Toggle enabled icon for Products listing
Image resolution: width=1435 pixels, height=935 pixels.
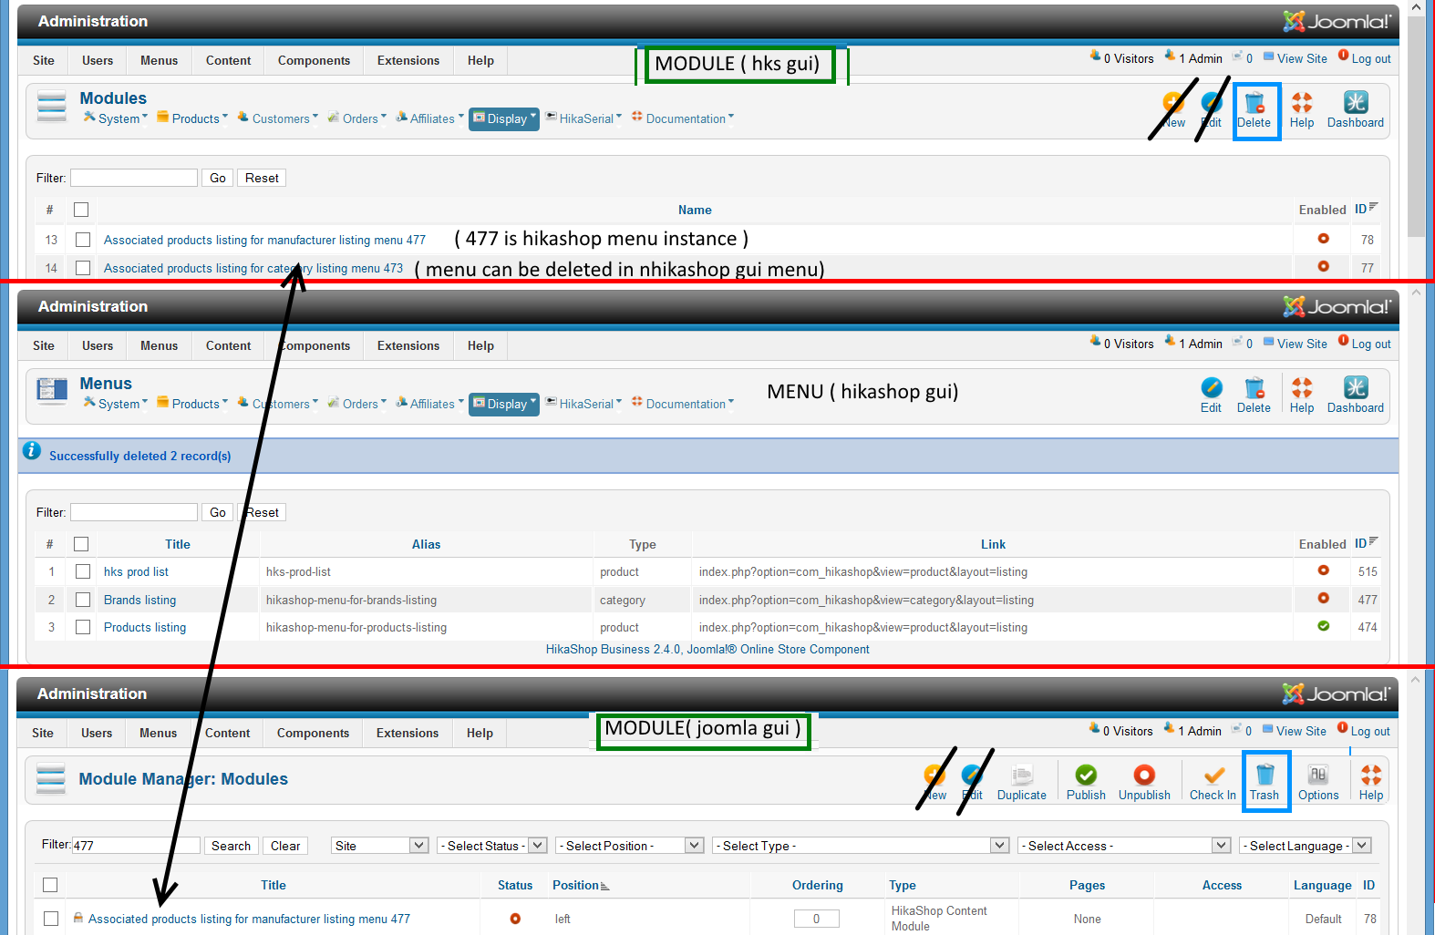pos(1323,626)
